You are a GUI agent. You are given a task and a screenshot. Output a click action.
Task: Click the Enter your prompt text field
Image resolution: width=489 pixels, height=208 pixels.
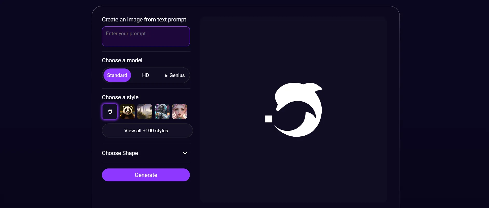(146, 36)
